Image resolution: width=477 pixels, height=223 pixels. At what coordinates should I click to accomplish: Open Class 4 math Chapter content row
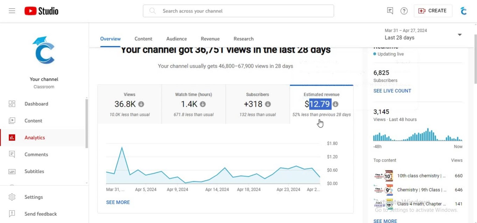[418, 204]
